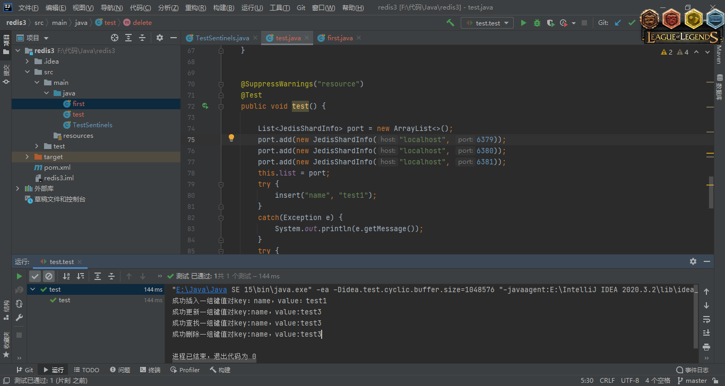Open the TODO tool window button
Screen dimensions: 725x386
(x=87, y=370)
